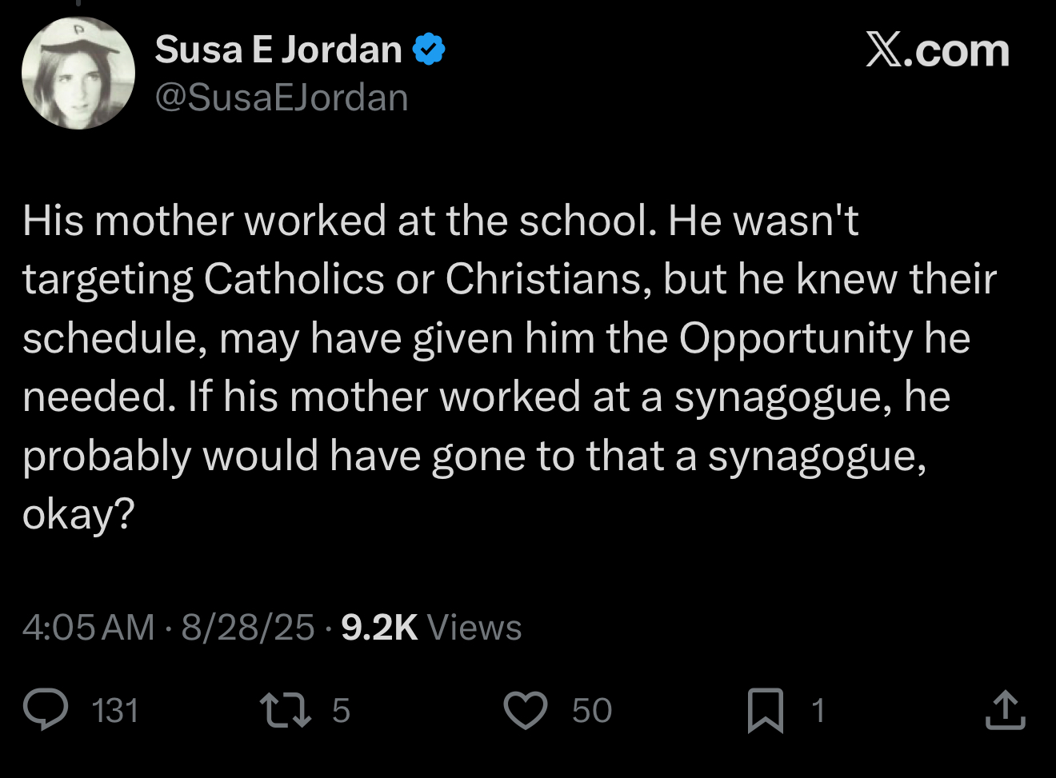Viewport: 1056px width, 778px height.
Task: Repost the tweet using the retweet icon
Action: click(x=286, y=710)
